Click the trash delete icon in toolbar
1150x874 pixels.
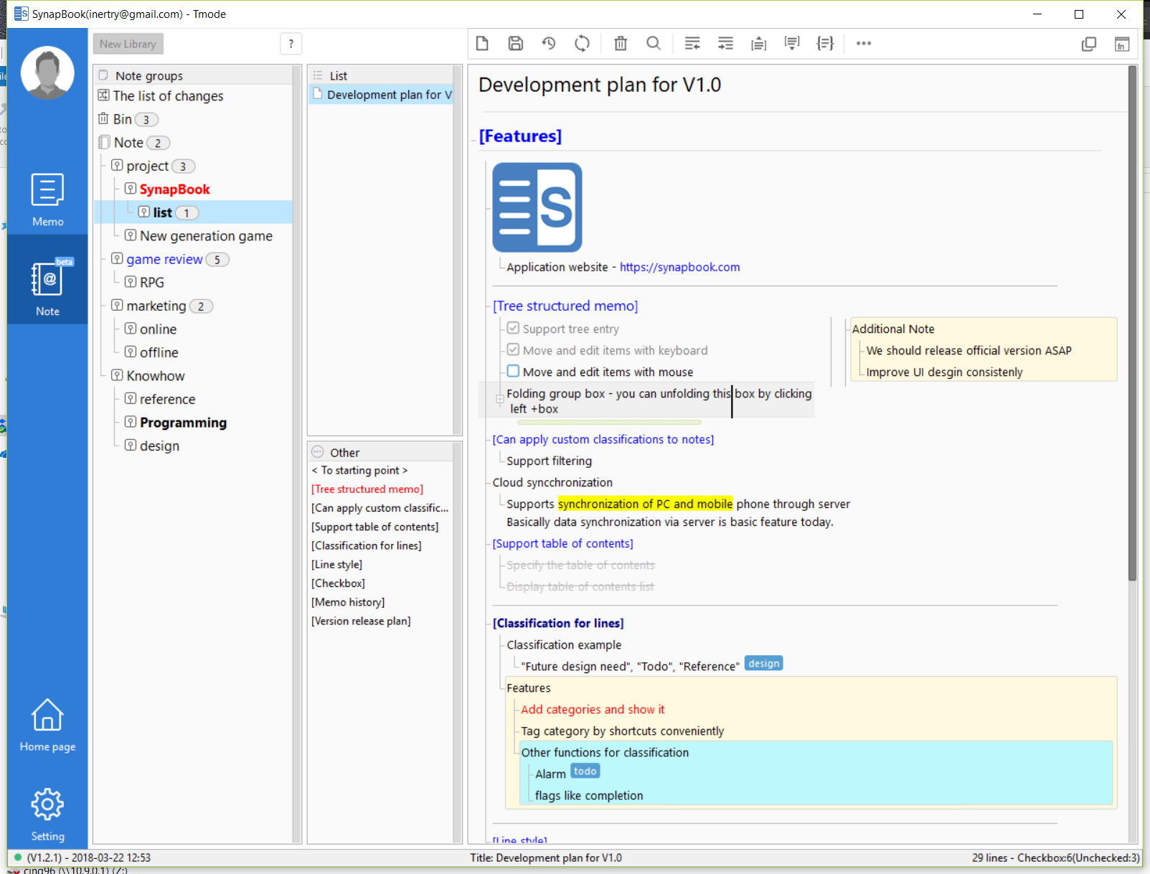click(x=621, y=44)
